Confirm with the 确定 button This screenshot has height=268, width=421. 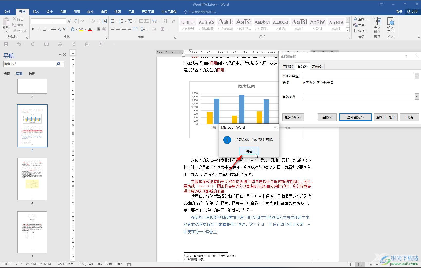249,151
